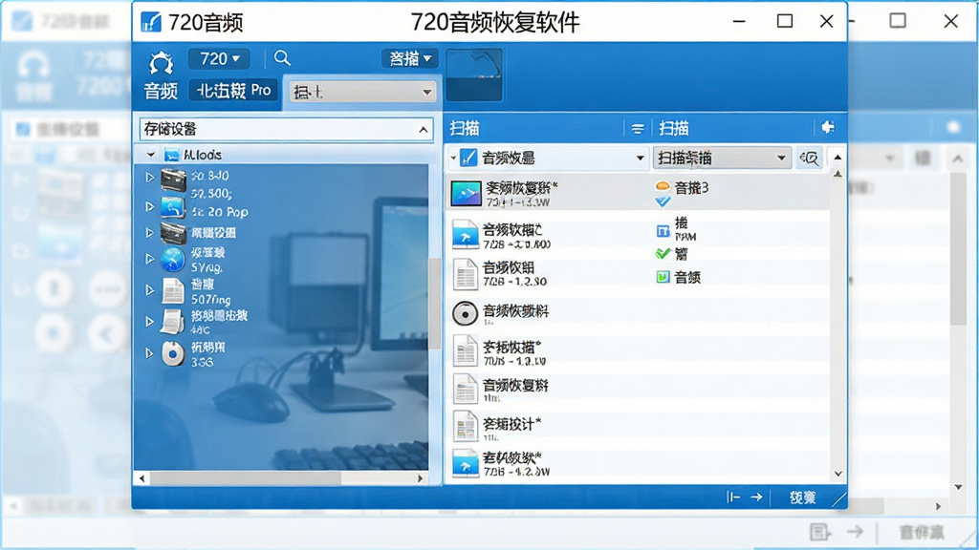The image size is (979, 550).
Task: Click the search filter icon button
Action: tap(809, 158)
